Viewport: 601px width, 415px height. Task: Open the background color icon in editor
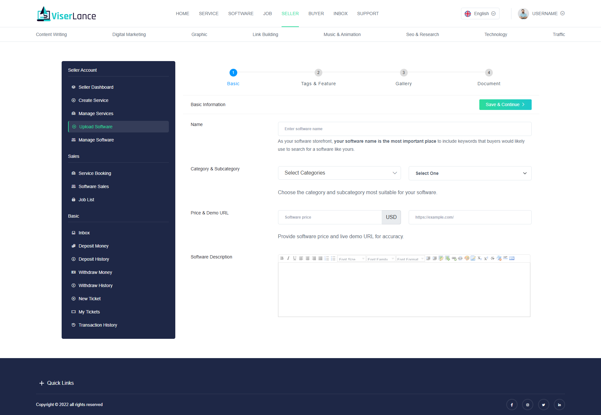pyautogui.click(x=473, y=258)
